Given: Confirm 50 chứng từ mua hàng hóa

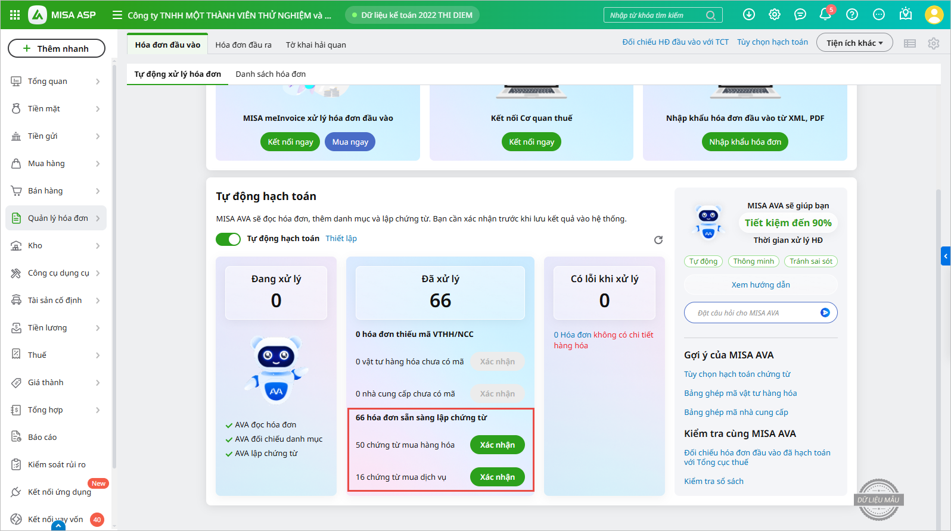Looking at the screenshot, I should (x=497, y=445).
